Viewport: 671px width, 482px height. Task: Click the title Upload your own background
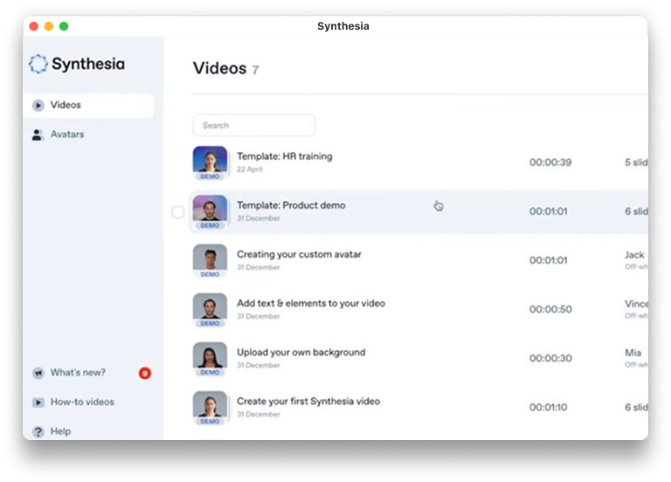(301, 353)
